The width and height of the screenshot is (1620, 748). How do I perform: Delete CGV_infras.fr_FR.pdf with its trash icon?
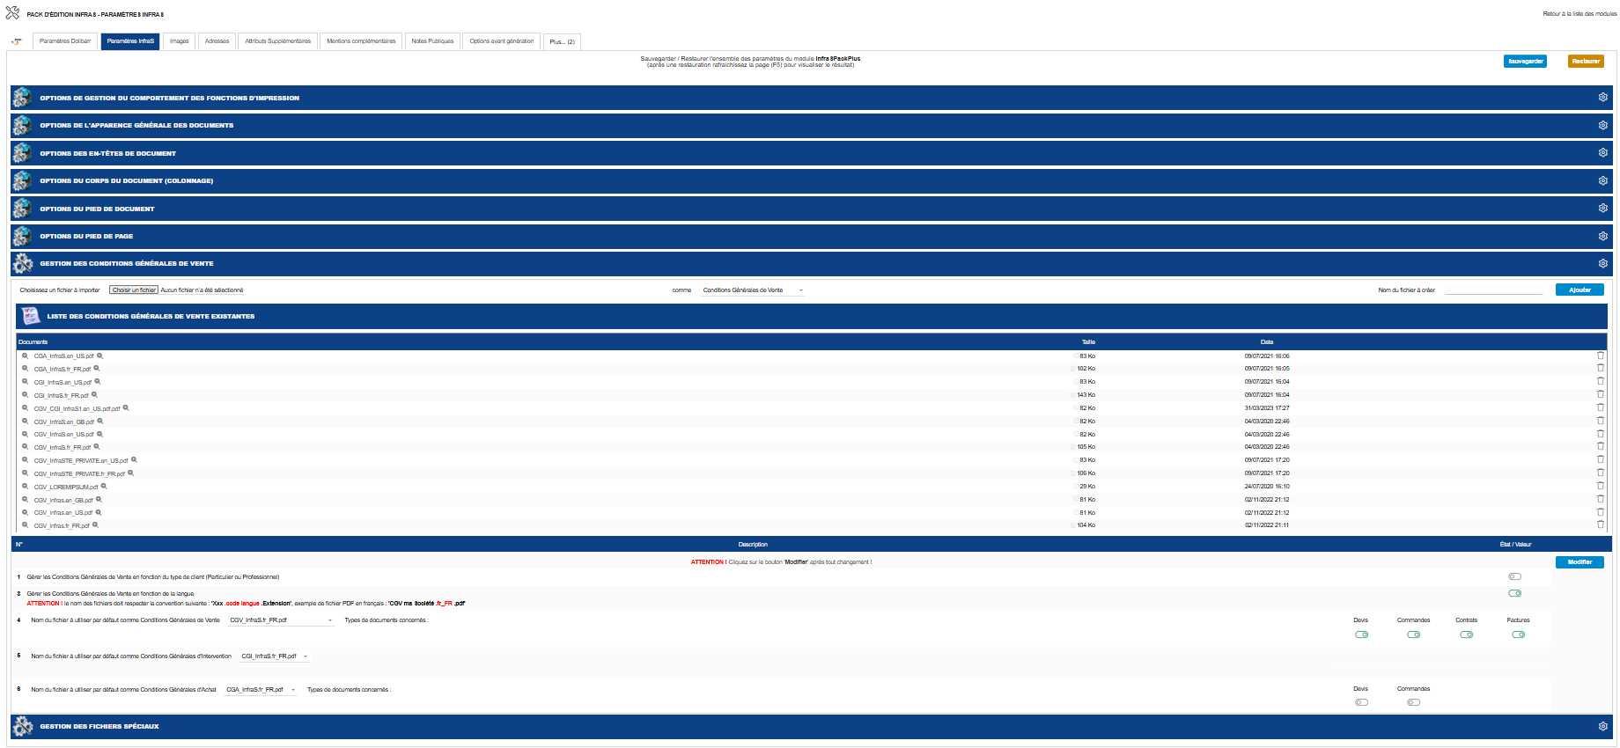coord(1601,525)
